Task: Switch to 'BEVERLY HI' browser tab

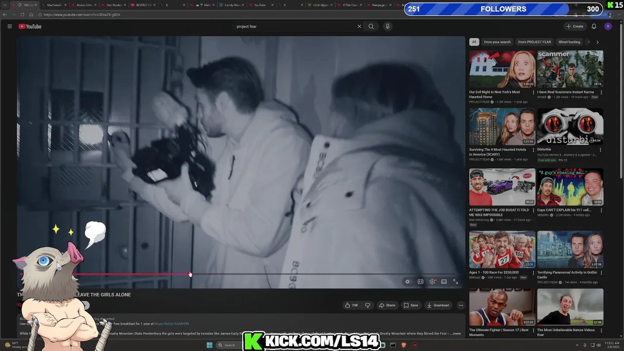Action: [143, 5]
